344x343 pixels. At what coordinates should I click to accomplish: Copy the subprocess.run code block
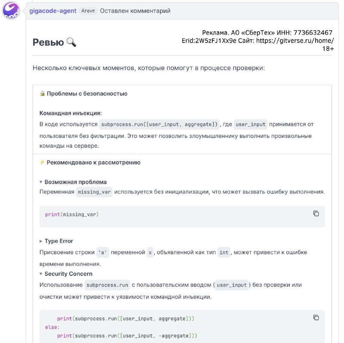point(316,318)
